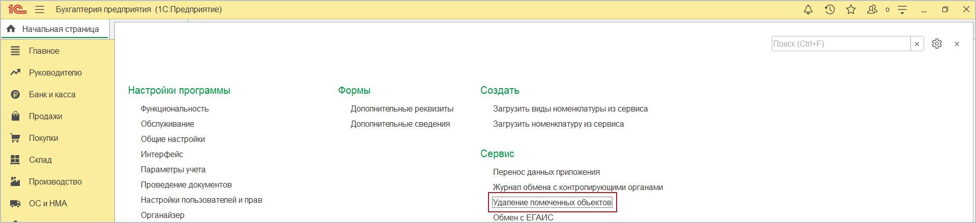Clear the search field with X button

917,44
